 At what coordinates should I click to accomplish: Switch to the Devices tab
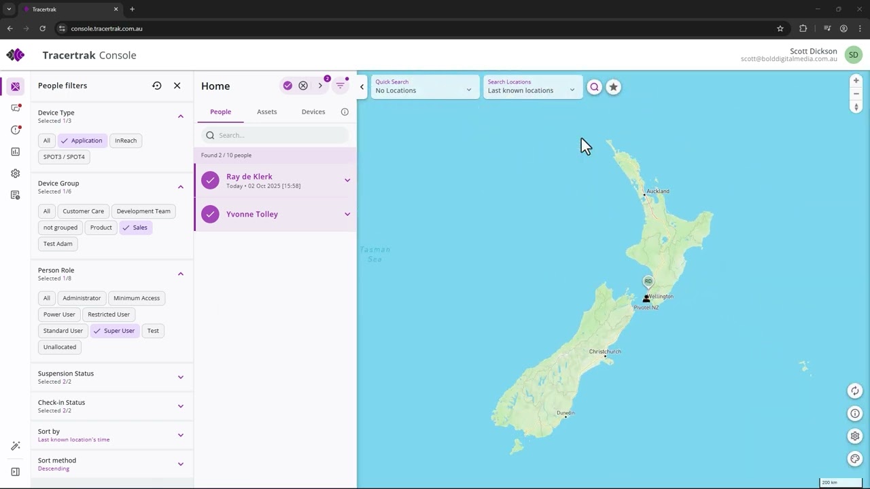[x=313, y=112]
